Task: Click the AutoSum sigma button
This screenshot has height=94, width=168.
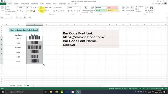Action: tap(139, 7)
